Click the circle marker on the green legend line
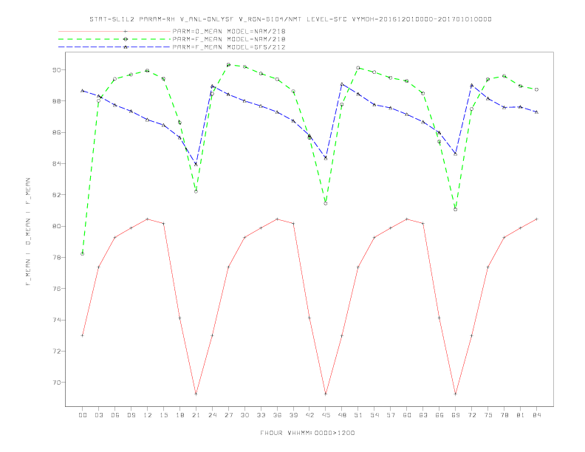Image resolution: width=585 pixels, height=452 pixels. [126, 39]
